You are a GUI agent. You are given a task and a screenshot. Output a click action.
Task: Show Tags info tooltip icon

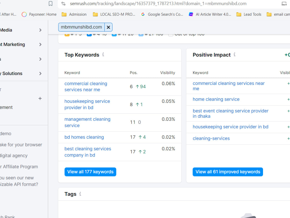click(80, 194)
